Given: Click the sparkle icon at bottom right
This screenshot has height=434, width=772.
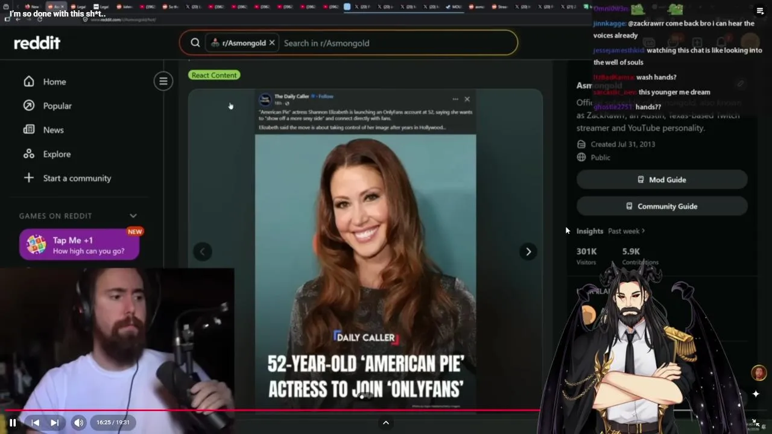Looking at the screenshot, I should [x=756, y=394].
